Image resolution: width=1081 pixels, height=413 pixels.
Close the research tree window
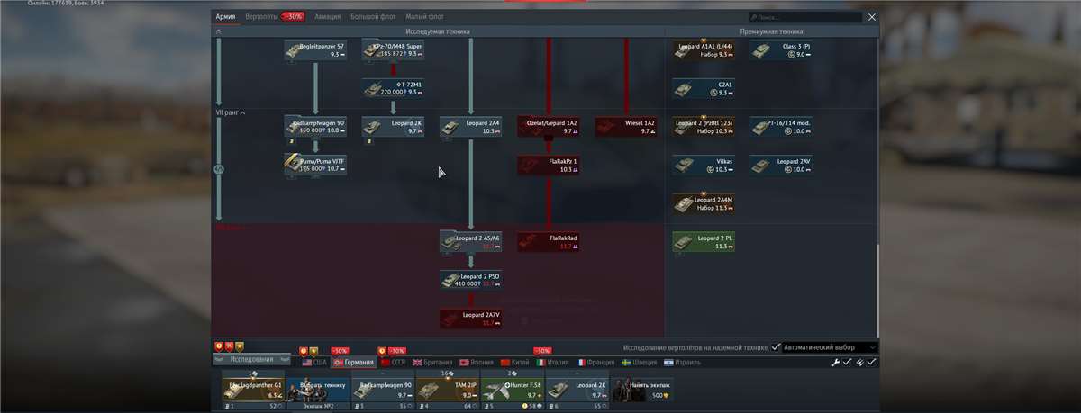(x=871, y=17)
